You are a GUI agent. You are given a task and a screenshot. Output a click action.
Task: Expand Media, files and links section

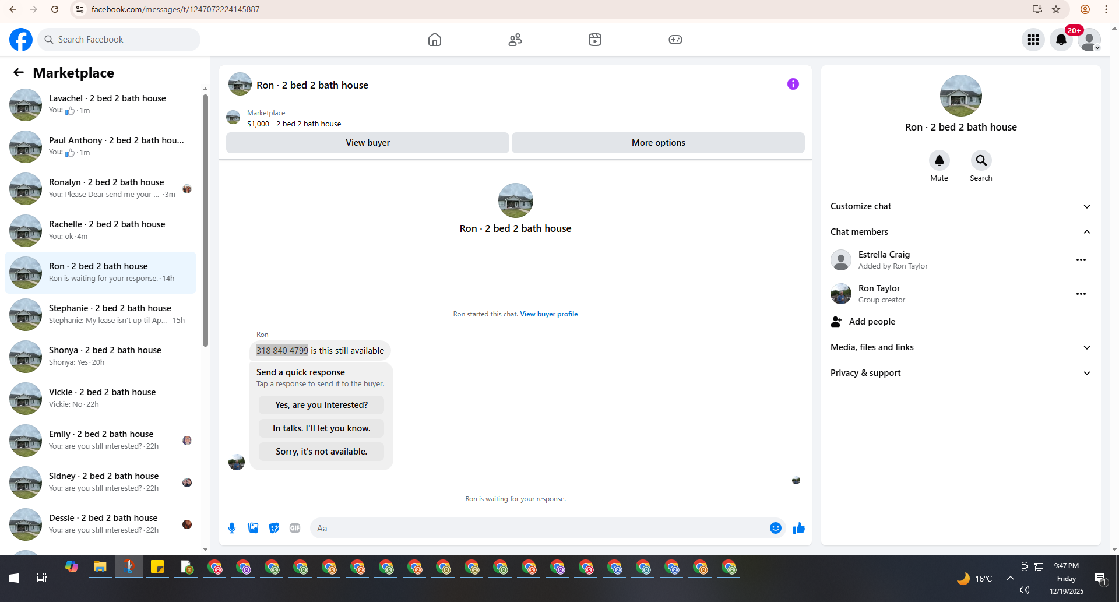pos(960,347)
